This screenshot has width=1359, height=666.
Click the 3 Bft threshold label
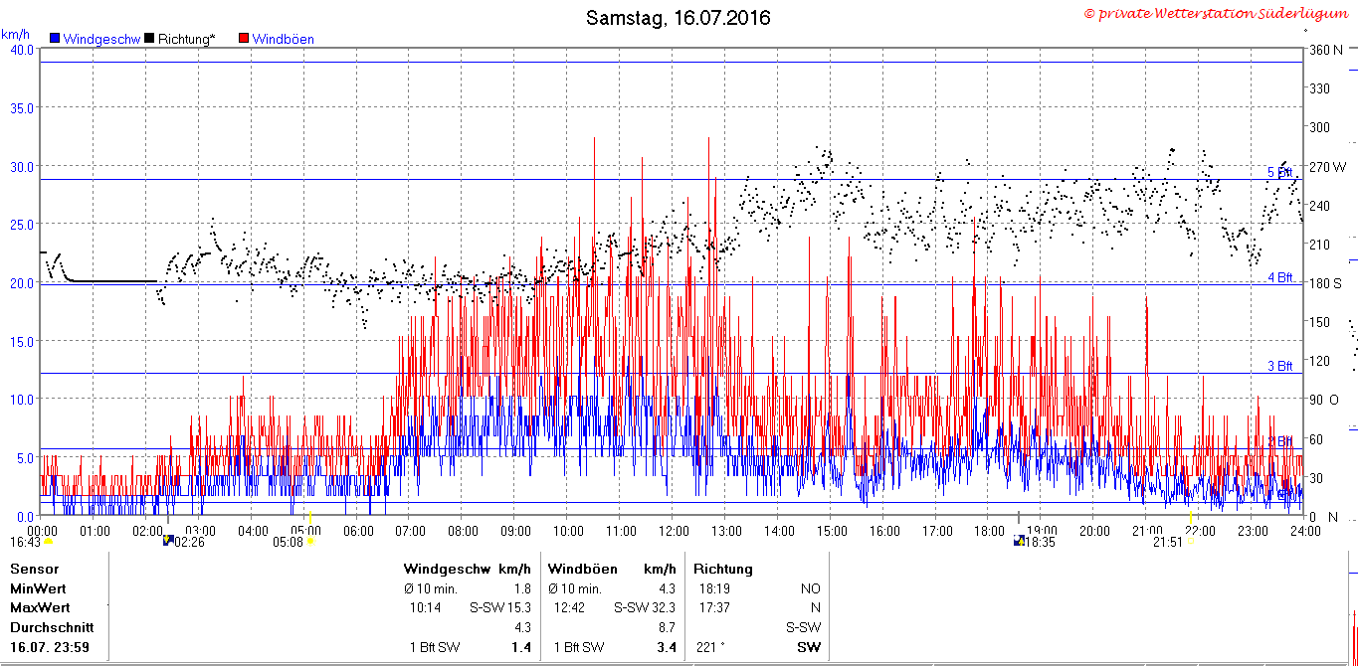pos(1280,366)
